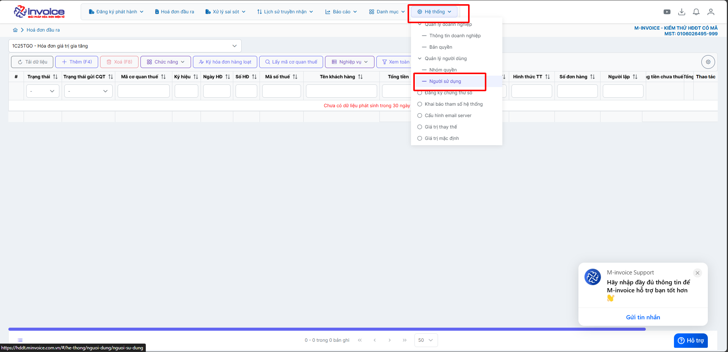Close the M-invoice Support popup
728x352 pixels.
(697, 273)
